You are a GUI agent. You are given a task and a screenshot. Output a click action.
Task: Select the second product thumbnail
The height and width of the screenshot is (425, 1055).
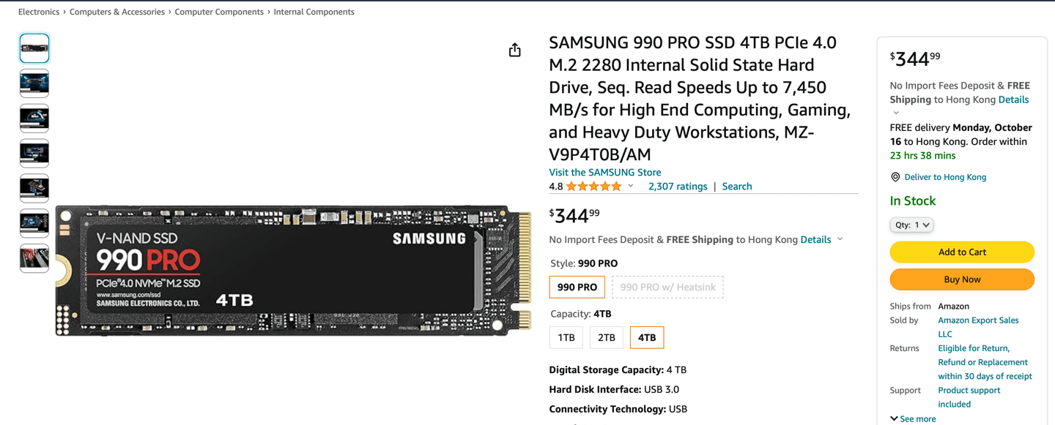34,83
